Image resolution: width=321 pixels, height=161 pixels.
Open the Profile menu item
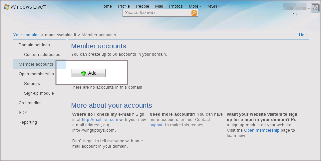click(x=124, y=6)
